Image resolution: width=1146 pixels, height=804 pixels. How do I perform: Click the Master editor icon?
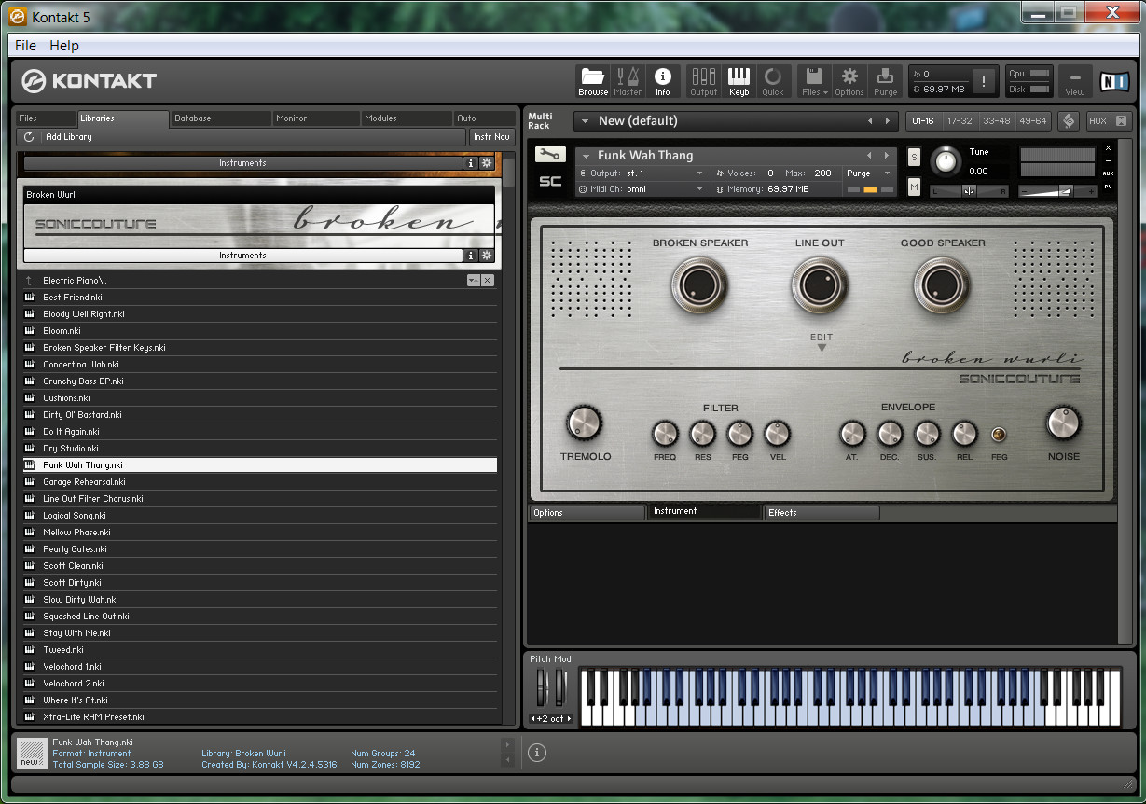pyautogui.click(x=628, y=80)
